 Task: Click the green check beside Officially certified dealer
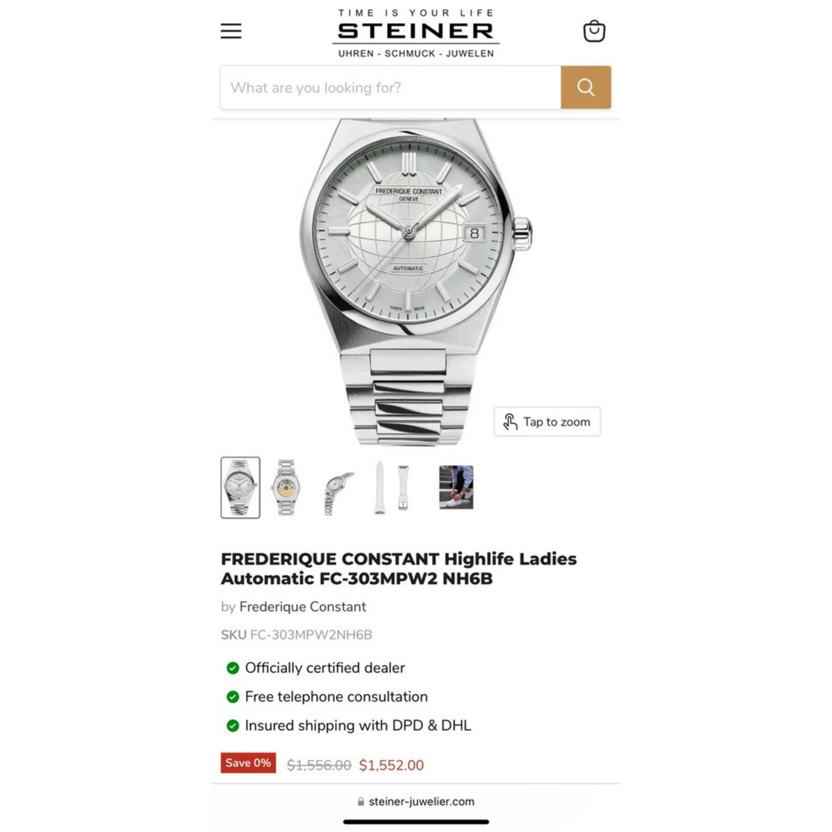pyautogui.click(x=233, y=668)
